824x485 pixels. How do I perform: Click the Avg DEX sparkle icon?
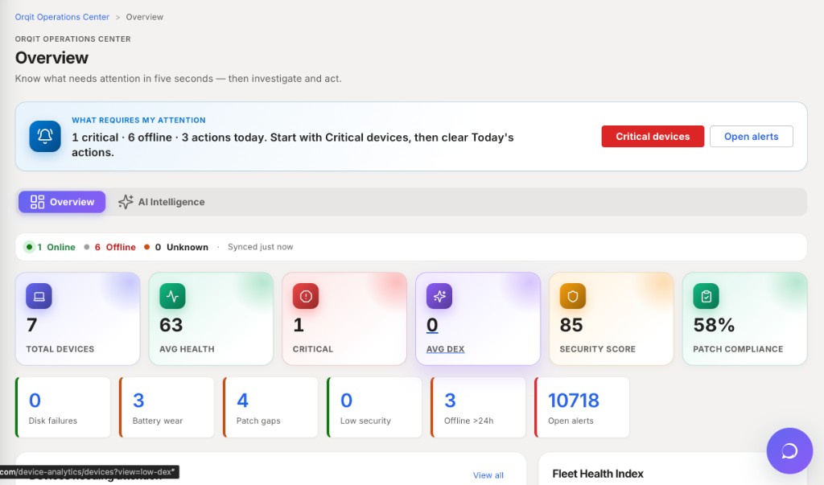439,296
